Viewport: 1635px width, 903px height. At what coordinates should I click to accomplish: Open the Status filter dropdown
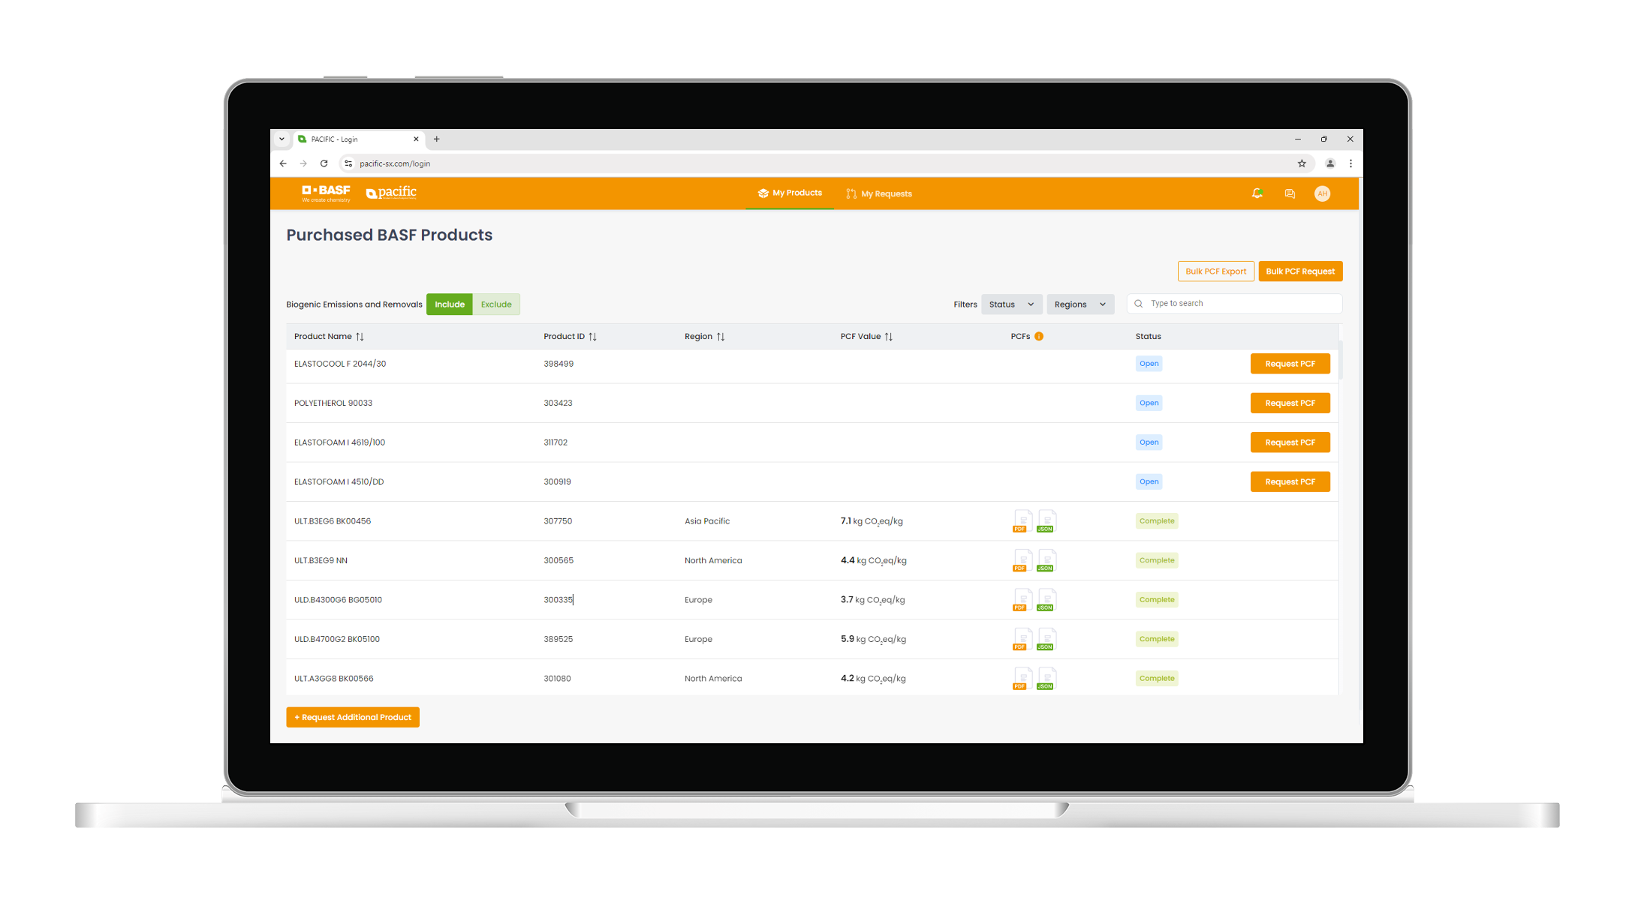coord(1008,304)
